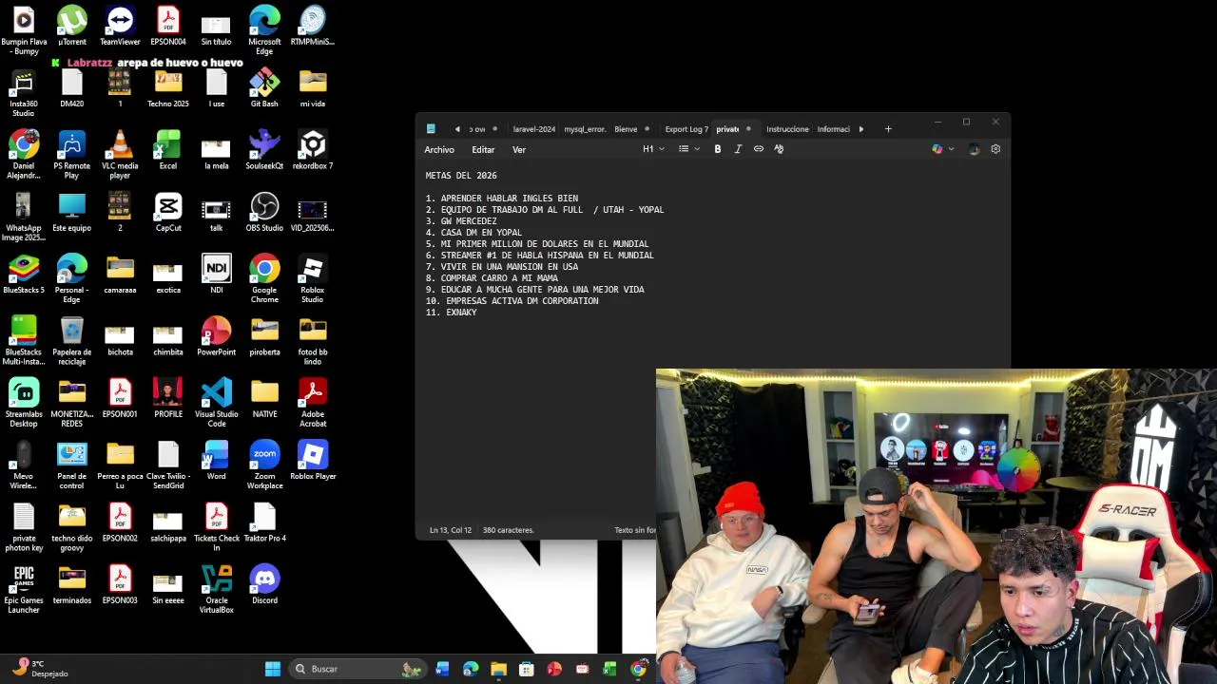This screenshot has width=1217, height=684.
Task: Open Notepad settings gear
Action: pos(995,149)
